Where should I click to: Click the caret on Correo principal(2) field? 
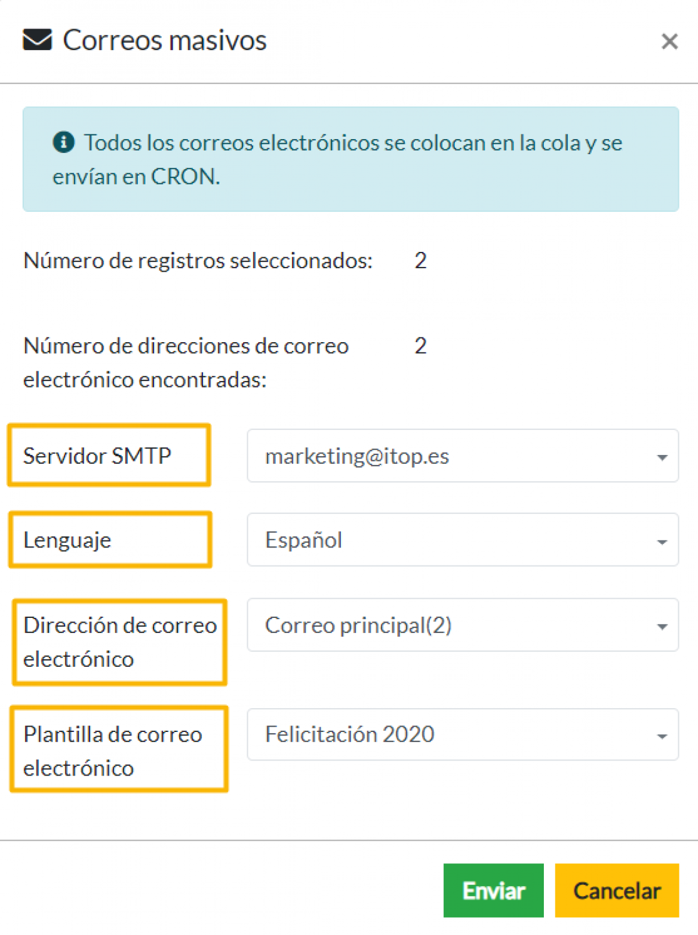pos(662,627)
